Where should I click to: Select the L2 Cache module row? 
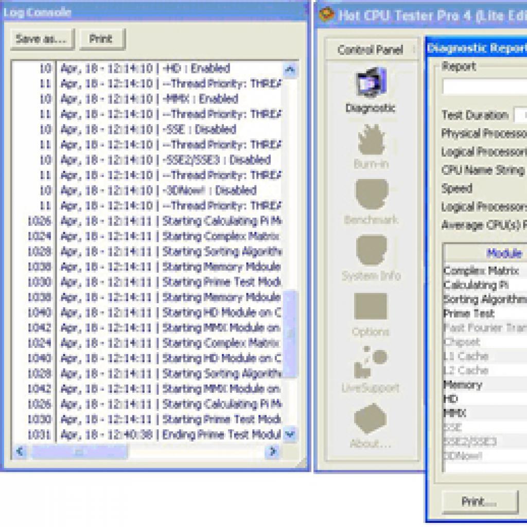[x=485, y=370]
